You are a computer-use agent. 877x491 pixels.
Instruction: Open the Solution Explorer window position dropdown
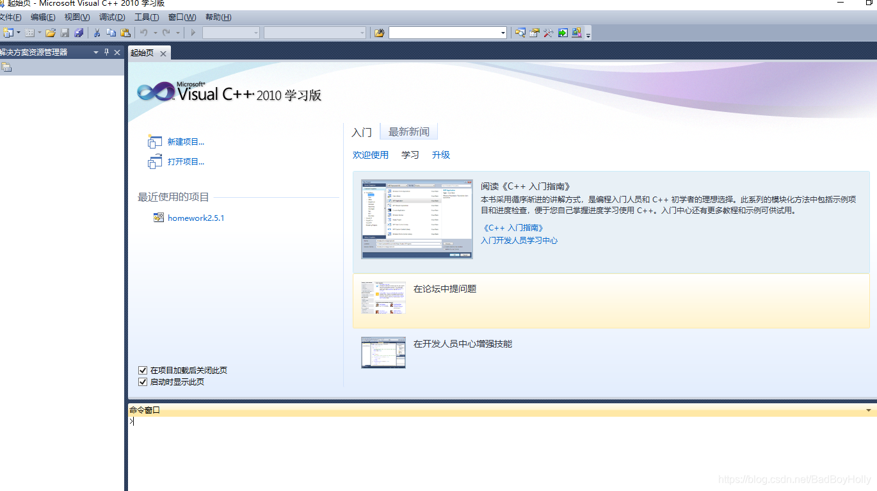96,52
